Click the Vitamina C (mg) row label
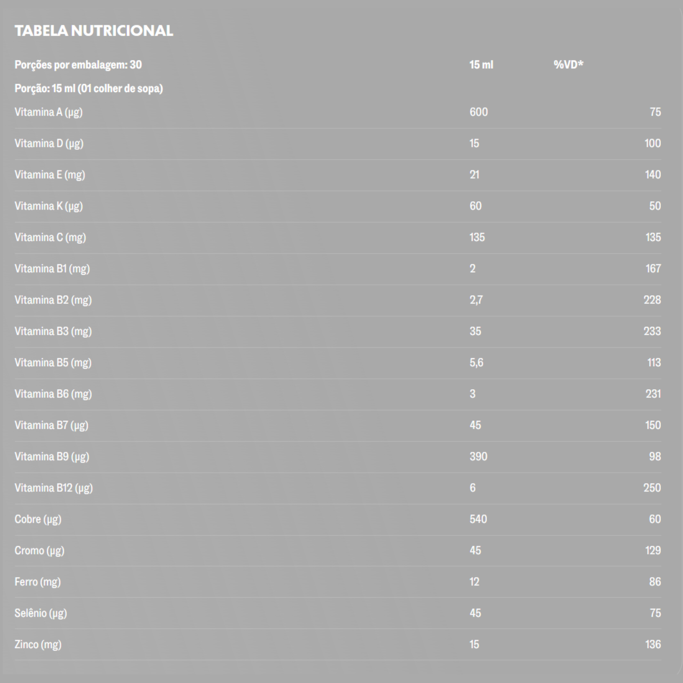 [x=50, y=237]
